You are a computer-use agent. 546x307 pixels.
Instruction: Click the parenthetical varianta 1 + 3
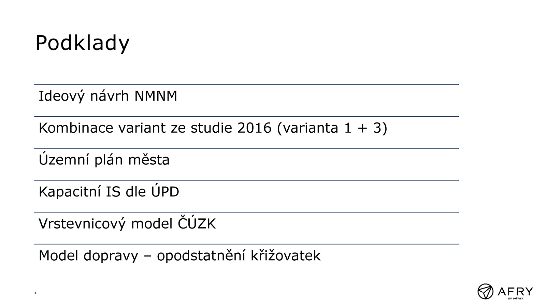(x=332, y=128)
